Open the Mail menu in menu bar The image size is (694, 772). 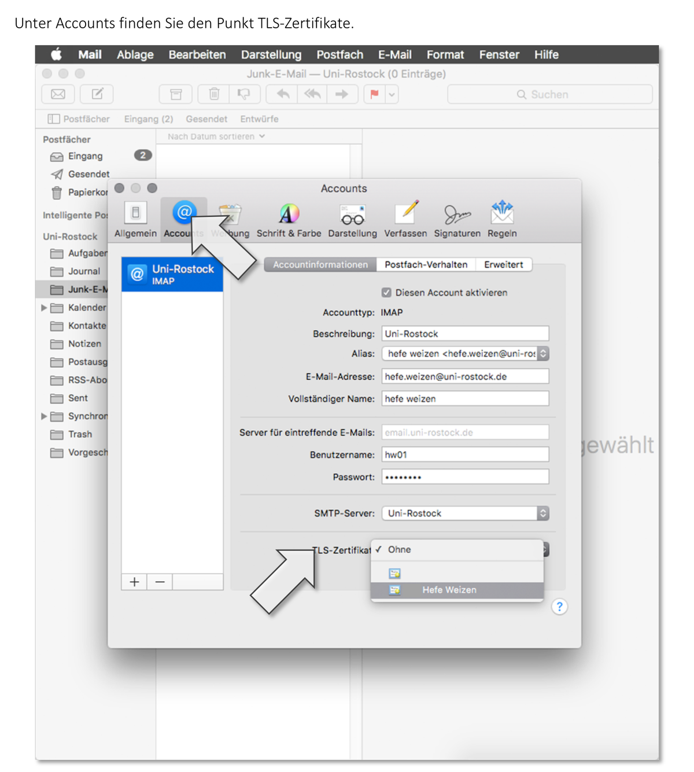[90, 54]
